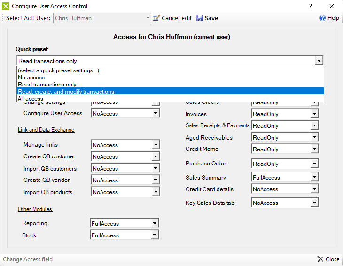Click the application logo in title bar

6,6
